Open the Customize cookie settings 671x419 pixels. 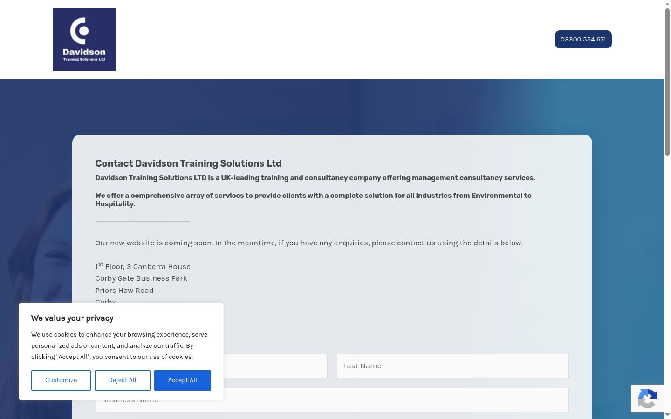coord(61,380)
